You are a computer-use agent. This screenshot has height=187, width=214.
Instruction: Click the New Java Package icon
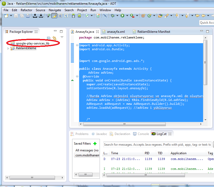click(143, 16)
